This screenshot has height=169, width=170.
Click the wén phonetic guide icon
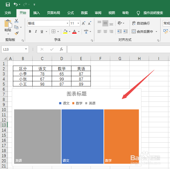86,31
